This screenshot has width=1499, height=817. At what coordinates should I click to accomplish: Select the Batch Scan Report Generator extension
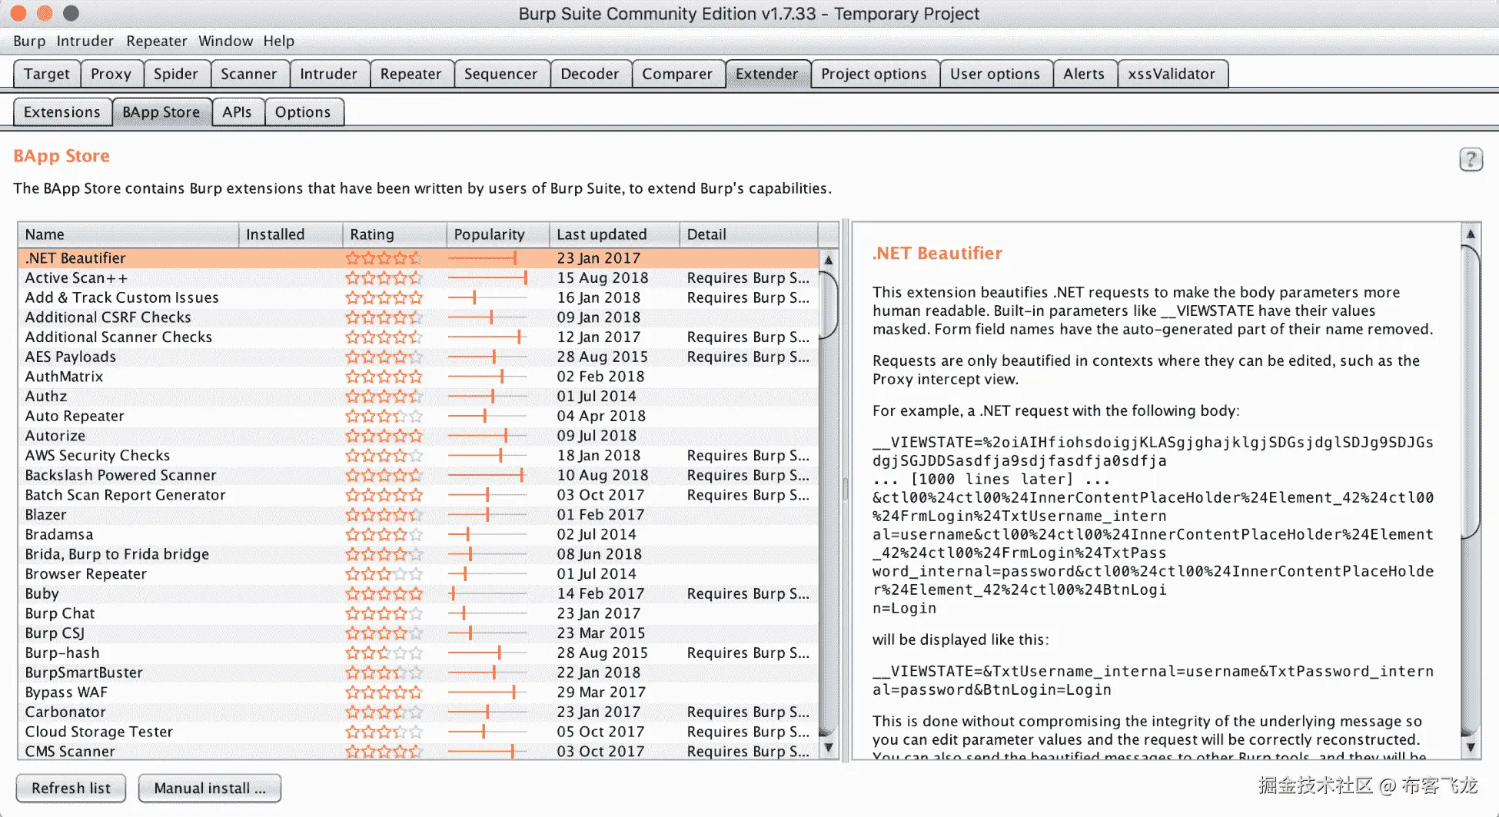(x=418, y=495)
